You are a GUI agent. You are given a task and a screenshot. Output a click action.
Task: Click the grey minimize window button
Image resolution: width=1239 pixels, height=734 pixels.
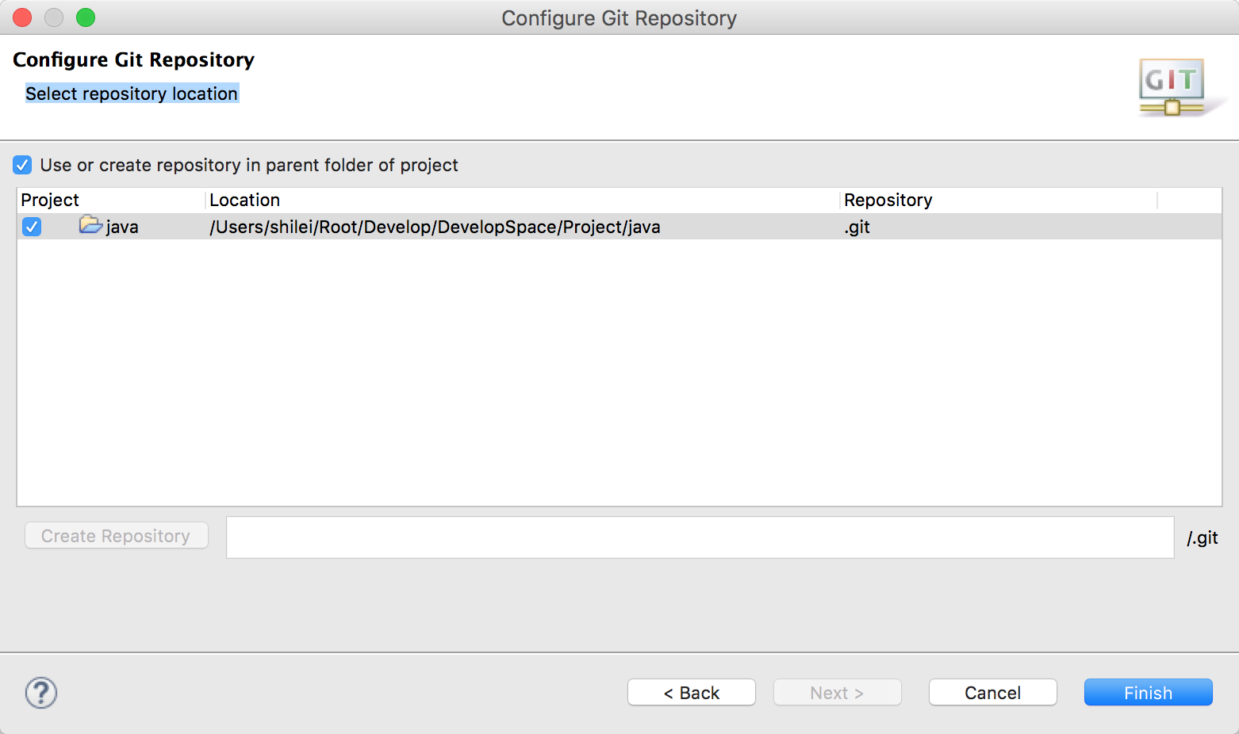tap(54, 17)
